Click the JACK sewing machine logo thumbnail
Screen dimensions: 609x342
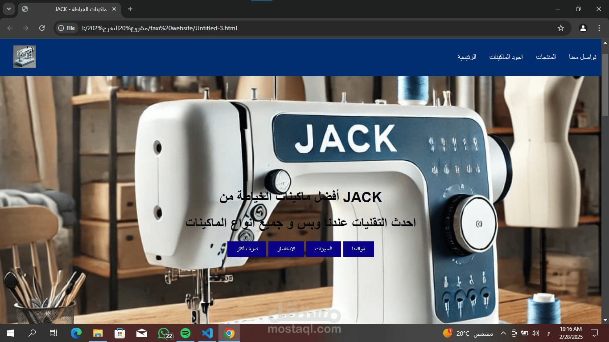(x=25, y=57)
